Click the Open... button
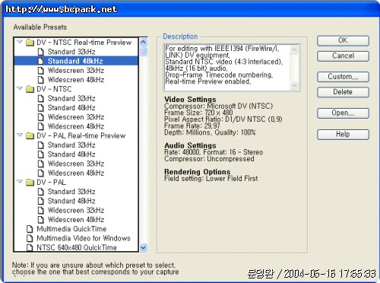 point(343,113)
